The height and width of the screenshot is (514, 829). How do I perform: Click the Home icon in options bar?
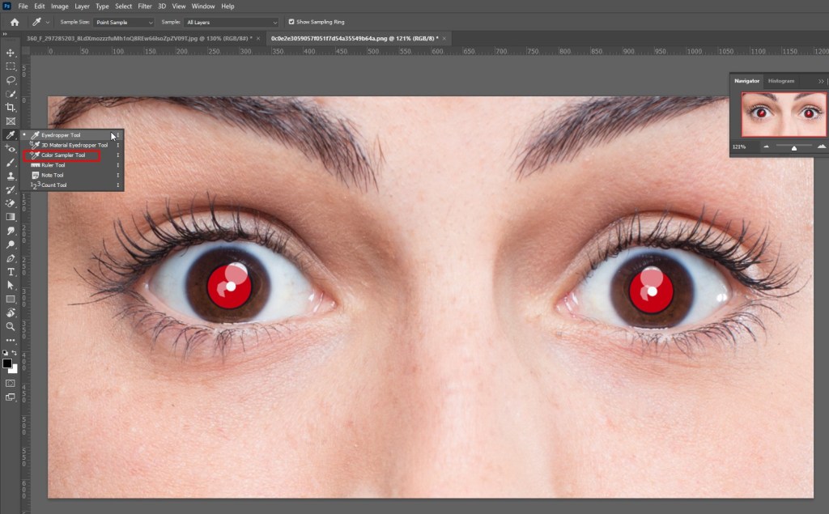(14, 22)
